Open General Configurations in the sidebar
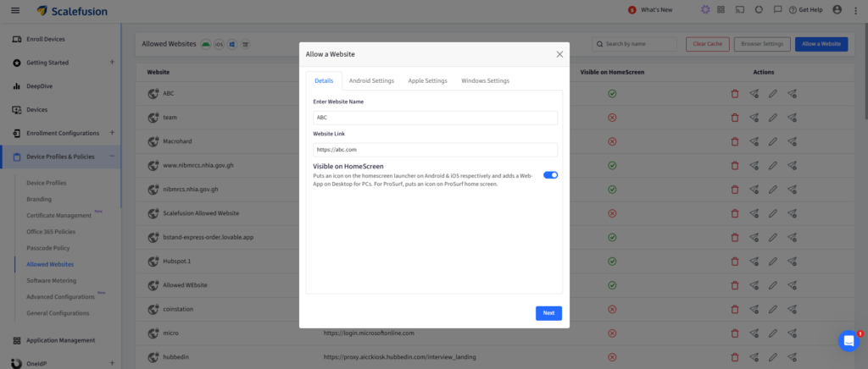 coord(58,313)
